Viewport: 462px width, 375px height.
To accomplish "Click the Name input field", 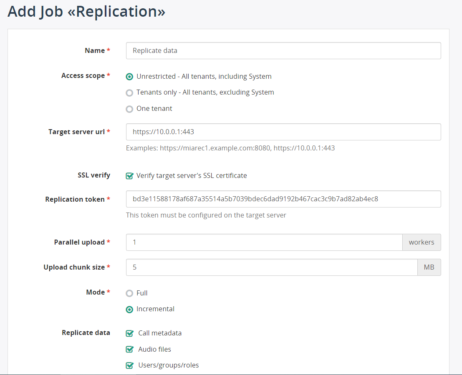I will [283, 50].
